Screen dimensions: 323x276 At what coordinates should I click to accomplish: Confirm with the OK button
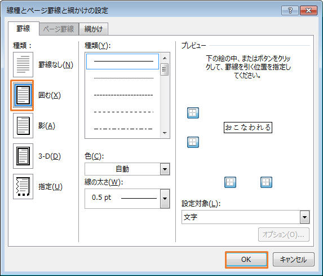[246, 260]
